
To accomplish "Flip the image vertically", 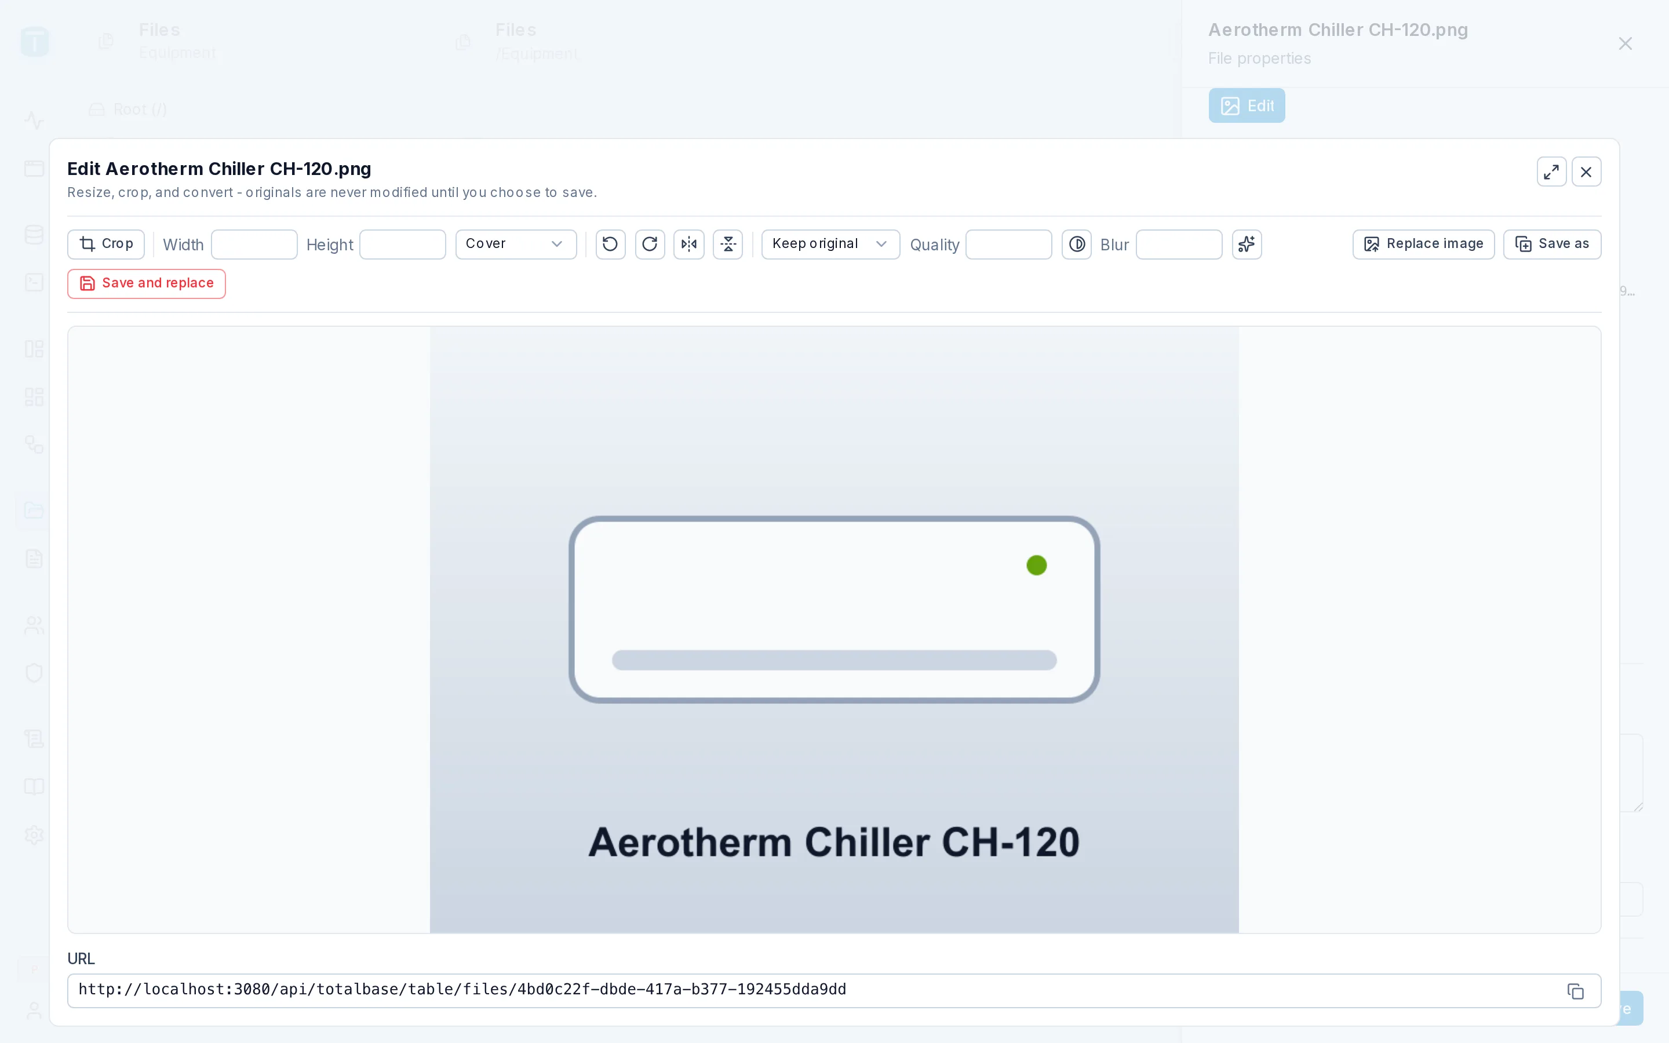I will pos(728,244).
